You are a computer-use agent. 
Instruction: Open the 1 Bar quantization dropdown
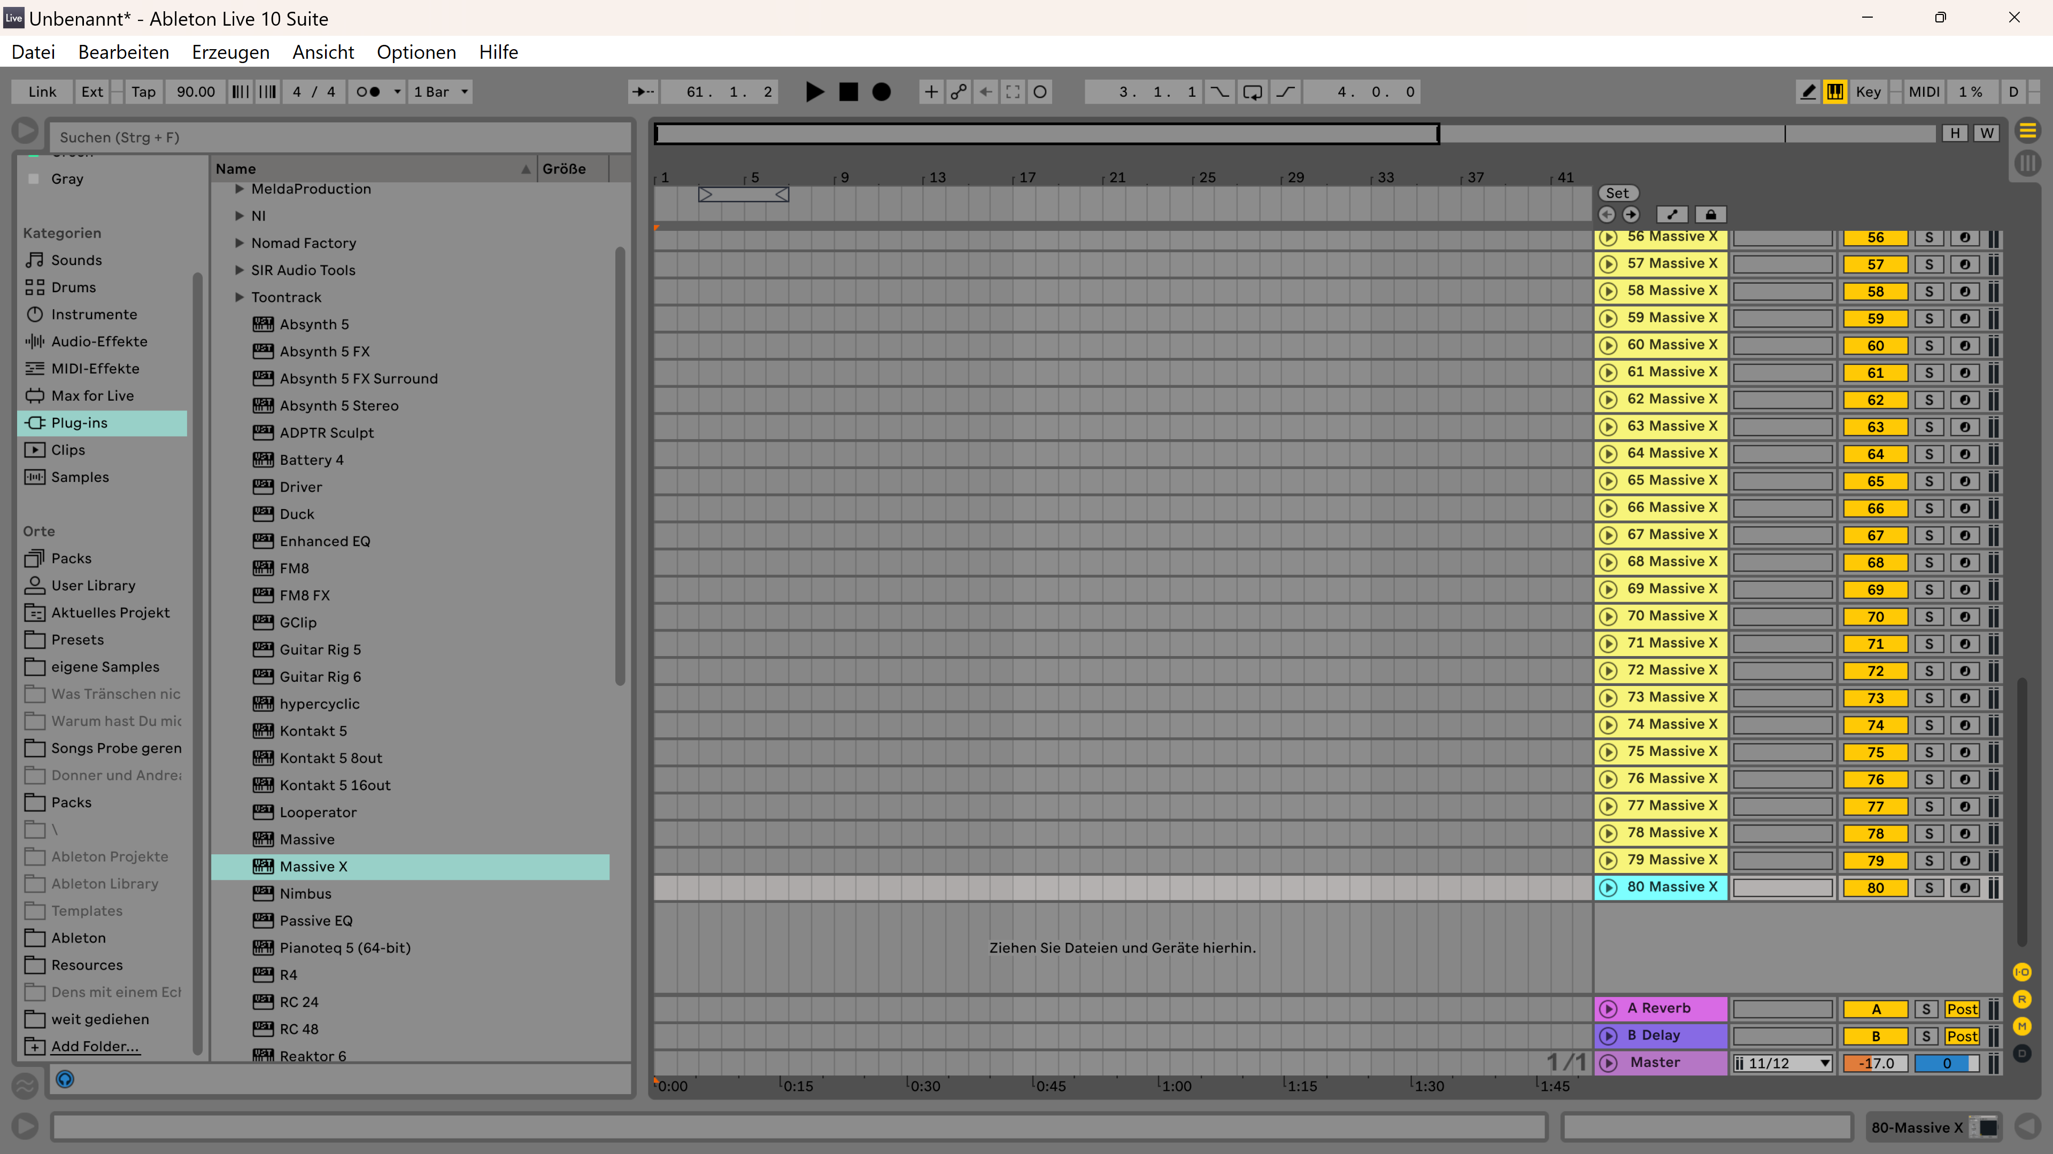point(441,91)
